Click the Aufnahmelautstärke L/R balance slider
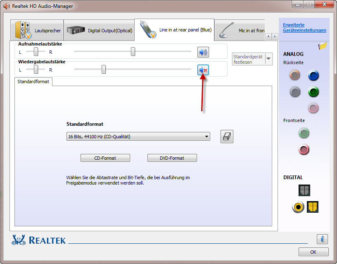Image resolution: width=337 pixels, height=264 pixels. [x=36, y=51]
